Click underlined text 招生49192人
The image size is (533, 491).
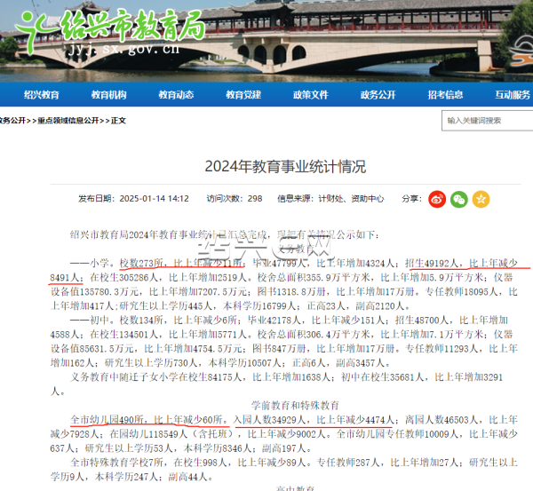pos(432,264)
